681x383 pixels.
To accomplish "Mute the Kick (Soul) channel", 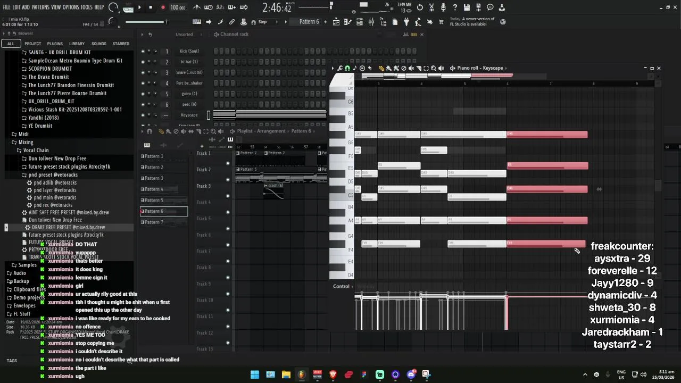I will click(x=143, y=51).
